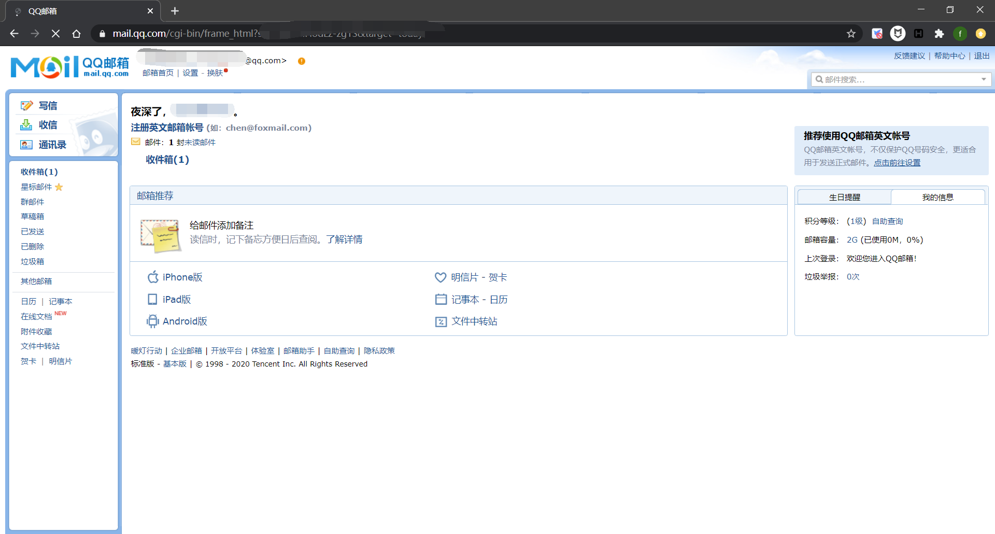Click the yellow star next to 星标邮件
Viewport: 995px width, 534px height.
(x=59, y=187)
